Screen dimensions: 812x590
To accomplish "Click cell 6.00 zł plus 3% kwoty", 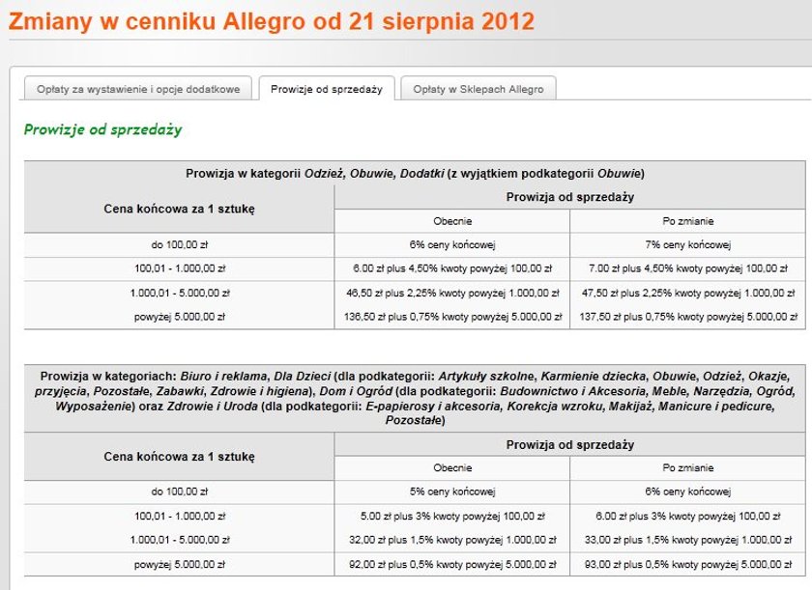I will click(x=687, y=516).
